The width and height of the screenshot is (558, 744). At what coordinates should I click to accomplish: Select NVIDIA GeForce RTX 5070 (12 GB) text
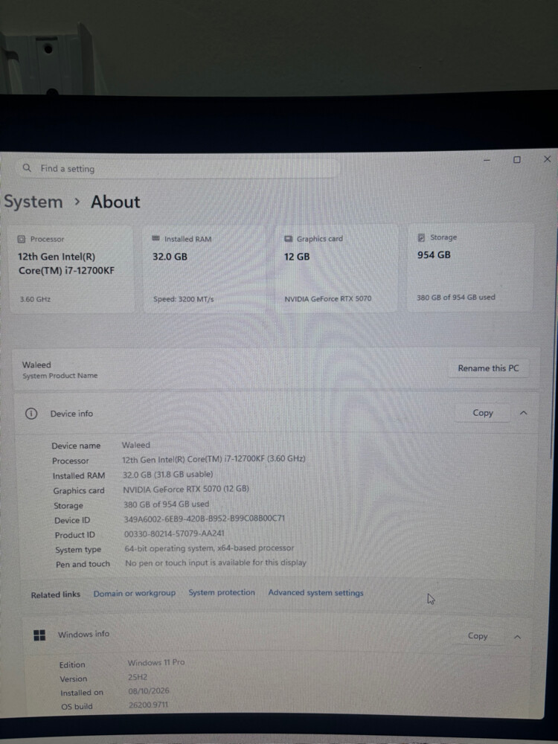click(x=186, y=489)
